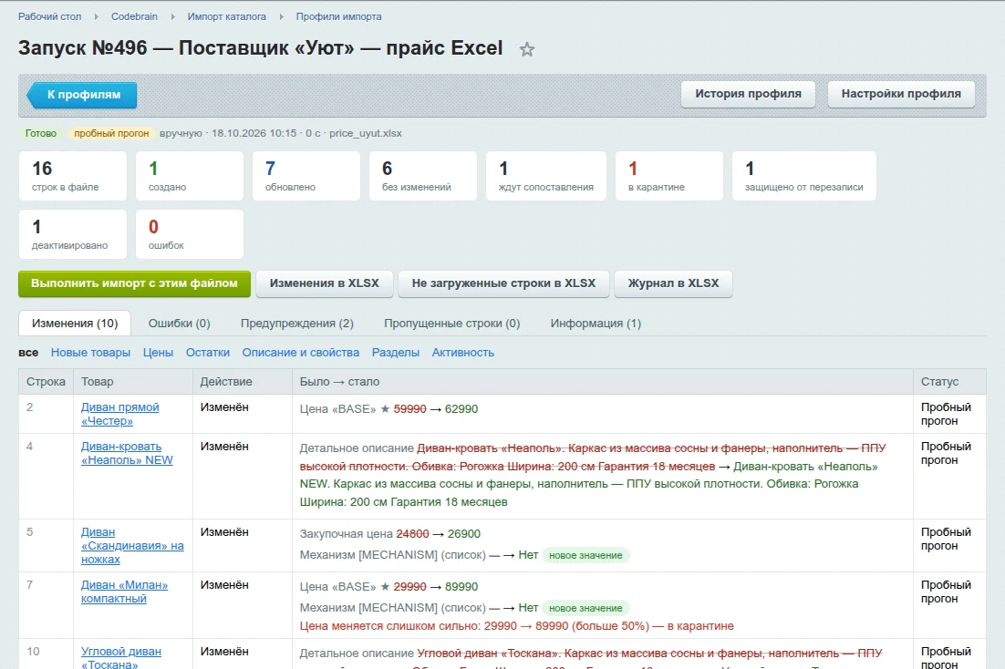
Task: Download «Журнал в XLSX»
Action: pyautogui.click(x=674, y=283)
